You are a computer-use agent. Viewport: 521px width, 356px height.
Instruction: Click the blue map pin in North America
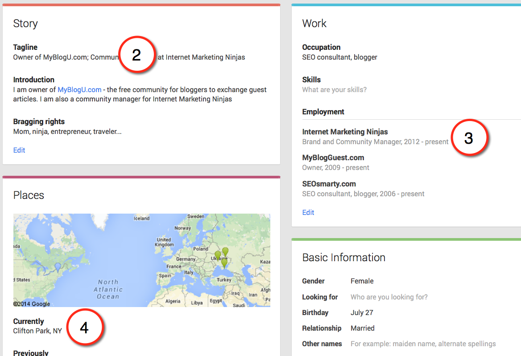57,267
